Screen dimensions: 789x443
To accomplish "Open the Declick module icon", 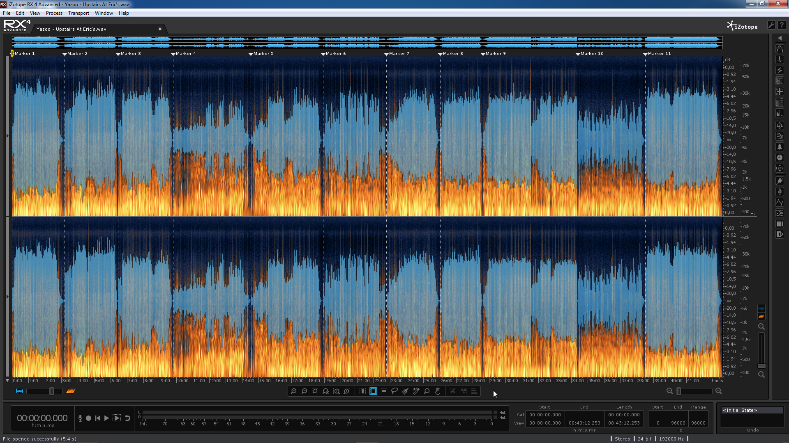I will click(x=780, y=59).
